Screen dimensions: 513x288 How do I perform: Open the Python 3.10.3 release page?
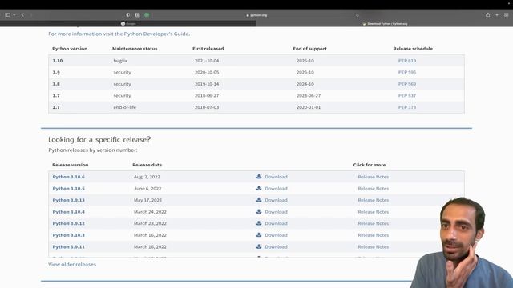pos(68,235)
